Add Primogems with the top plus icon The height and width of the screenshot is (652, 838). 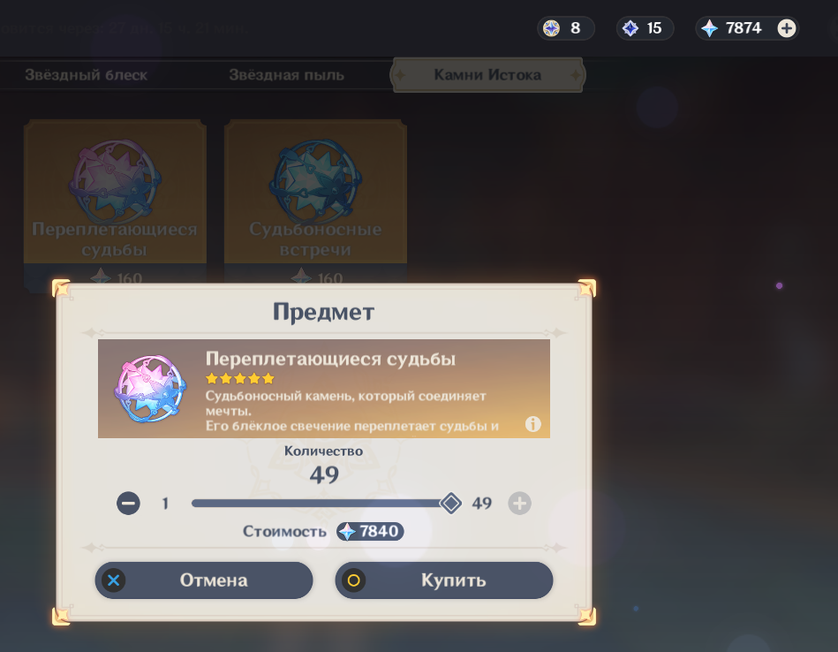point(786,28)
